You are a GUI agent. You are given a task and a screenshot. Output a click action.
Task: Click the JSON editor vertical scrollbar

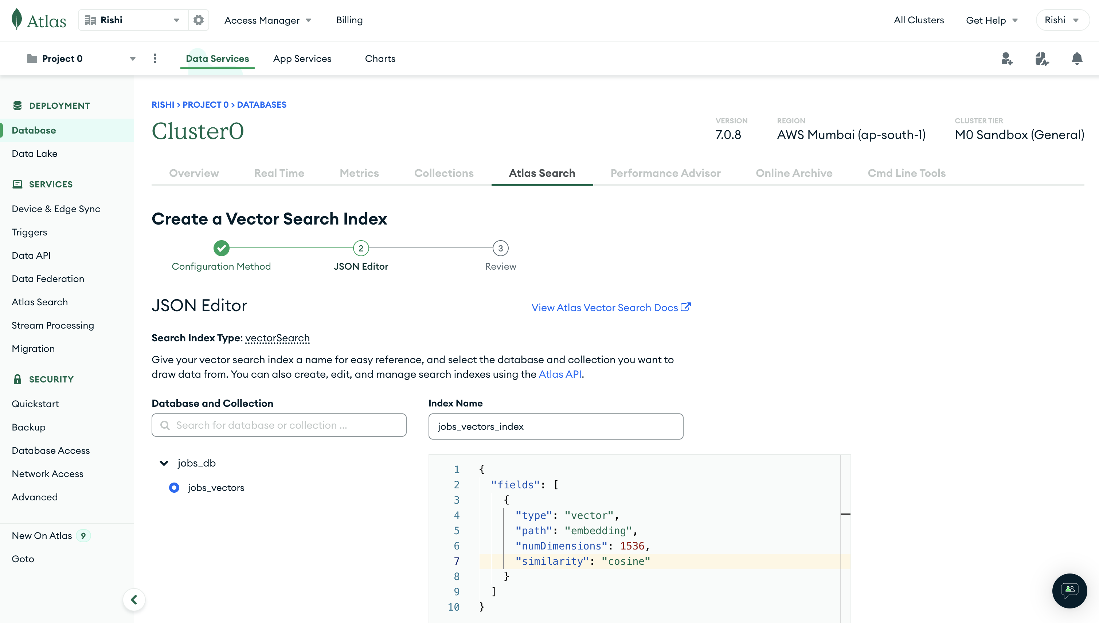[x=845, y=538]
